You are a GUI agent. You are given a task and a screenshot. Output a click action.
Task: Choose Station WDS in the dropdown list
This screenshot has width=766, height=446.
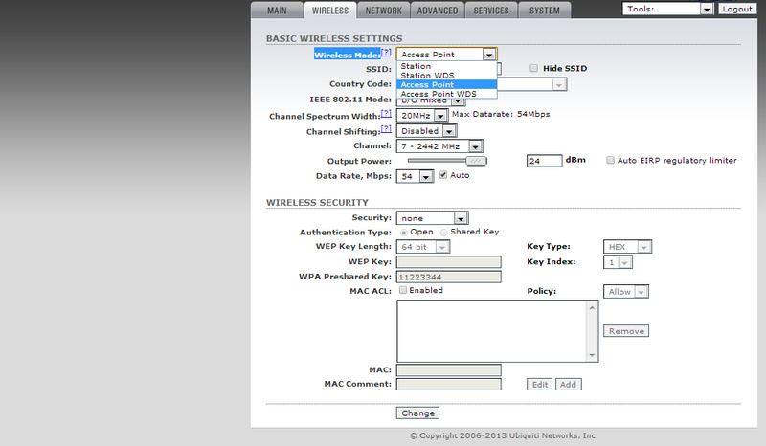(427, 75)
